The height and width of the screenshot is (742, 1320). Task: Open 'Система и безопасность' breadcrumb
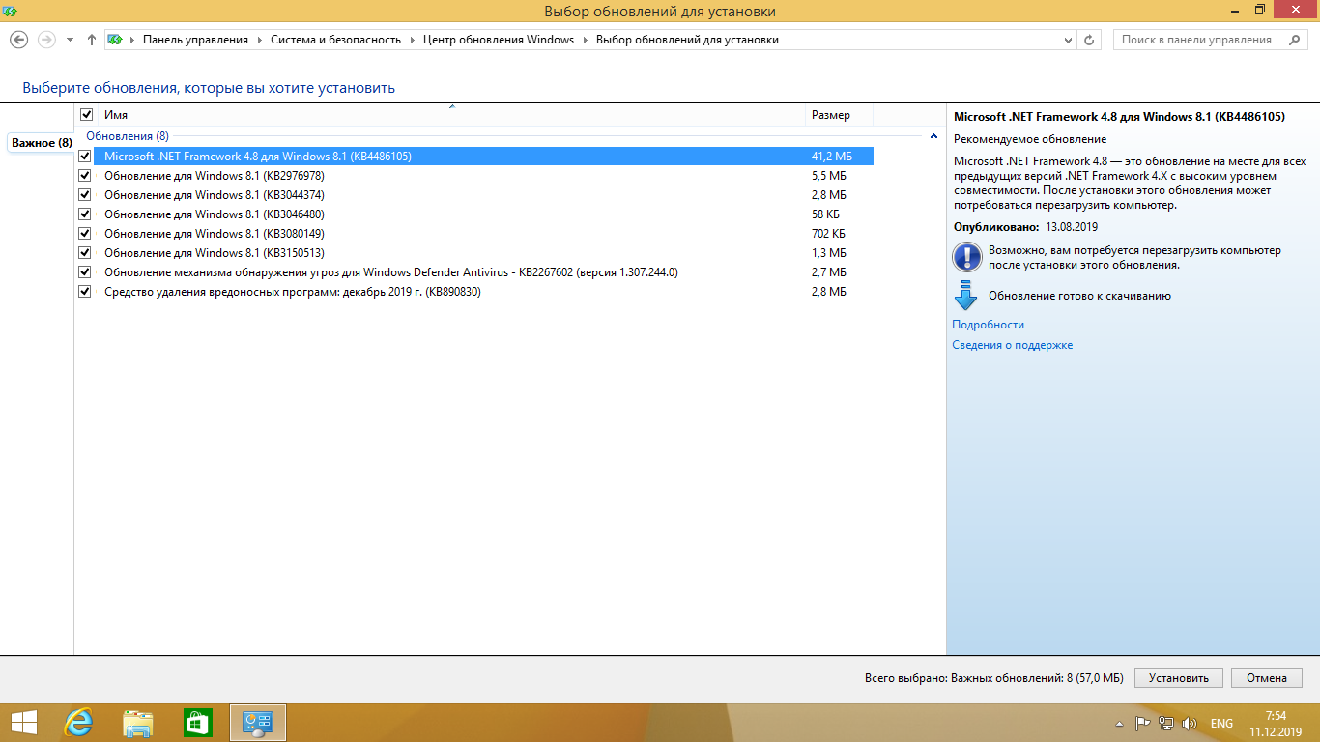(335, 40)
